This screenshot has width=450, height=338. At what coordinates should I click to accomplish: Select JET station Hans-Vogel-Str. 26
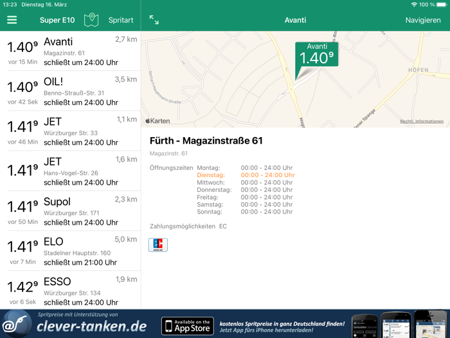tap(70, 171)
